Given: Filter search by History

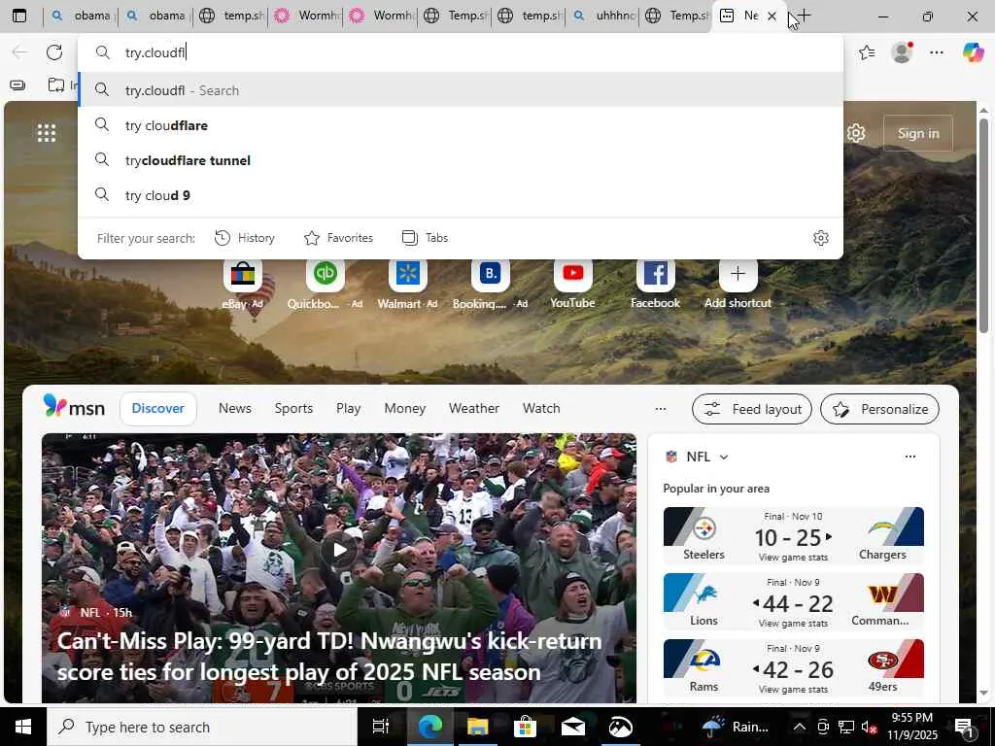Looking at the screenshot, I should [245, 238].
